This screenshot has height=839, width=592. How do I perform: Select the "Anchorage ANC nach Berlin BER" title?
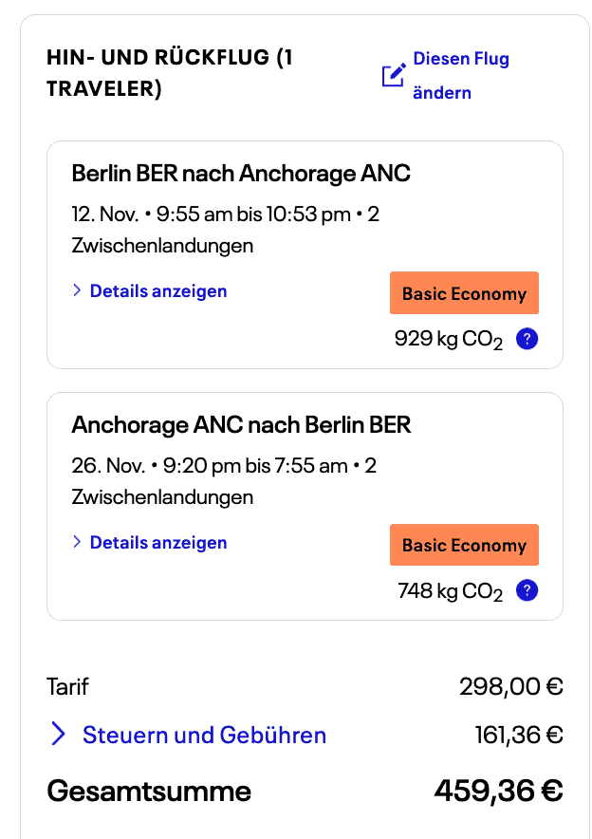click(241, 425)
